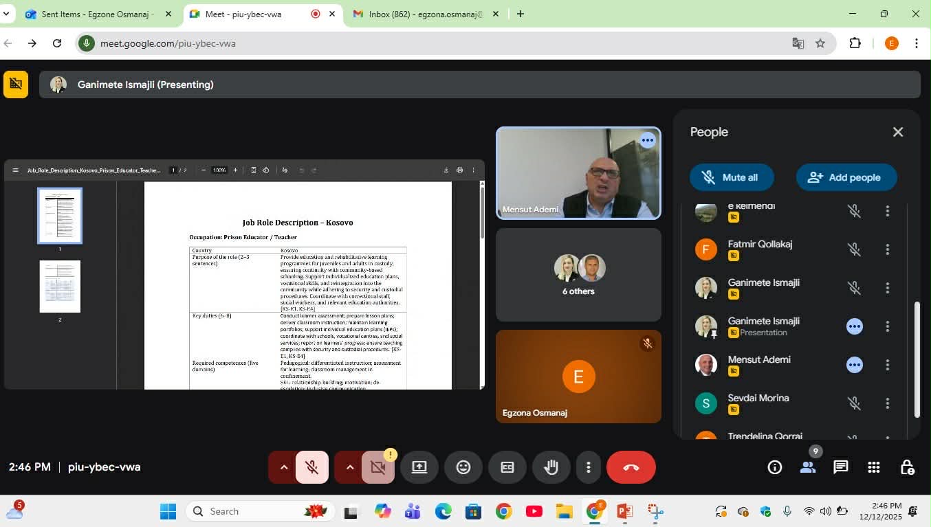Expand video settings arrow beside camera
931x527 pixels.
click(x=349, y=467)
